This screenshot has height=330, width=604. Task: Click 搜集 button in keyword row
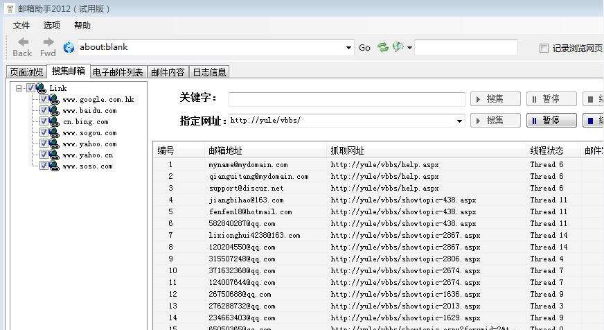[x=495, y=99]
